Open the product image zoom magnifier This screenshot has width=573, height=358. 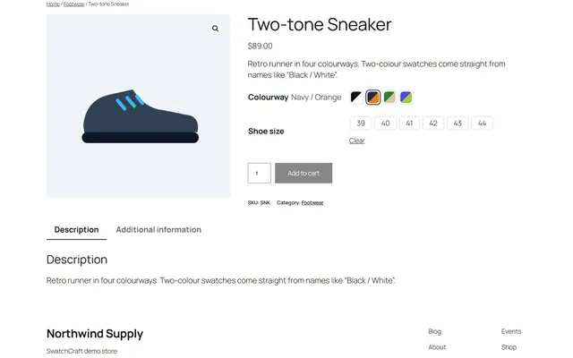[215, 29]
